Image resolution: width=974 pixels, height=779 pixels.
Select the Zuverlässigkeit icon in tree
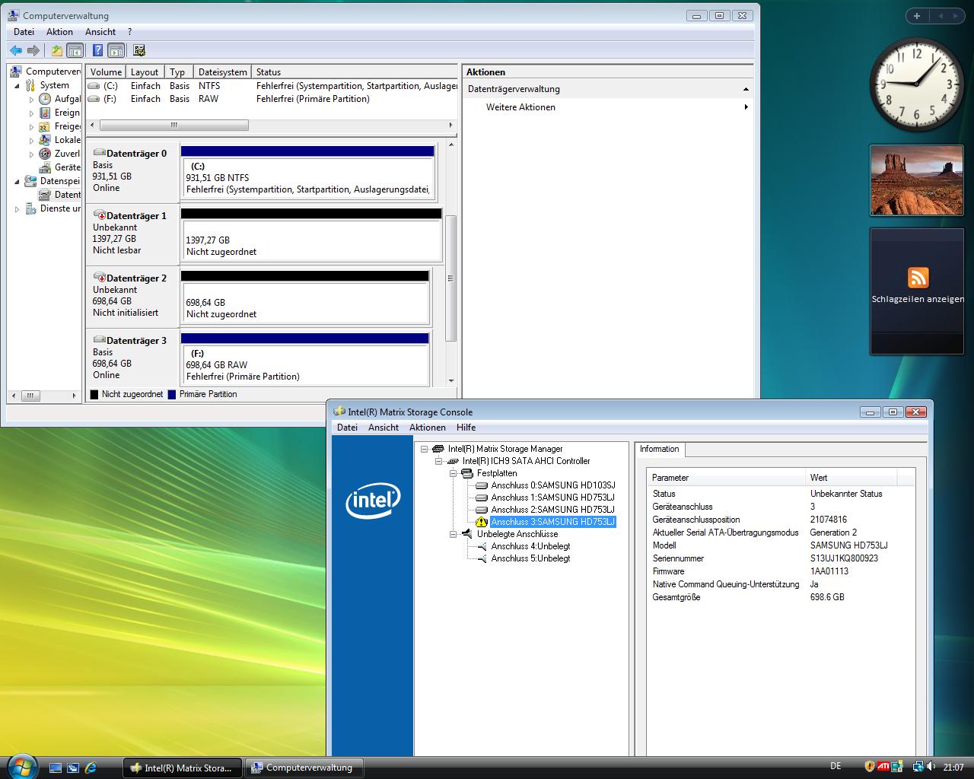click(x=45, y=154)
